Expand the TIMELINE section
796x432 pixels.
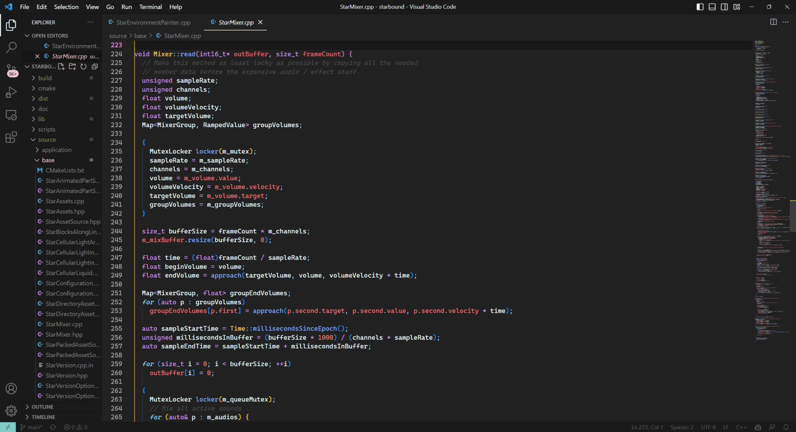click(62, 417)
